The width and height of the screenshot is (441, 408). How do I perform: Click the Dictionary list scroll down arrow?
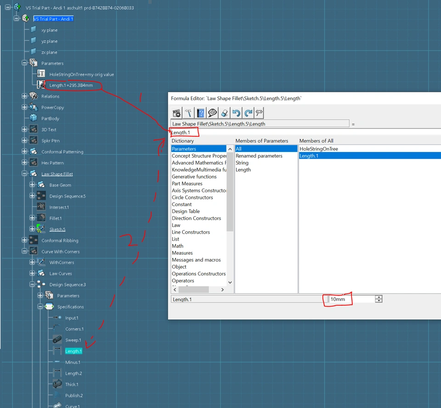[230, 282]
